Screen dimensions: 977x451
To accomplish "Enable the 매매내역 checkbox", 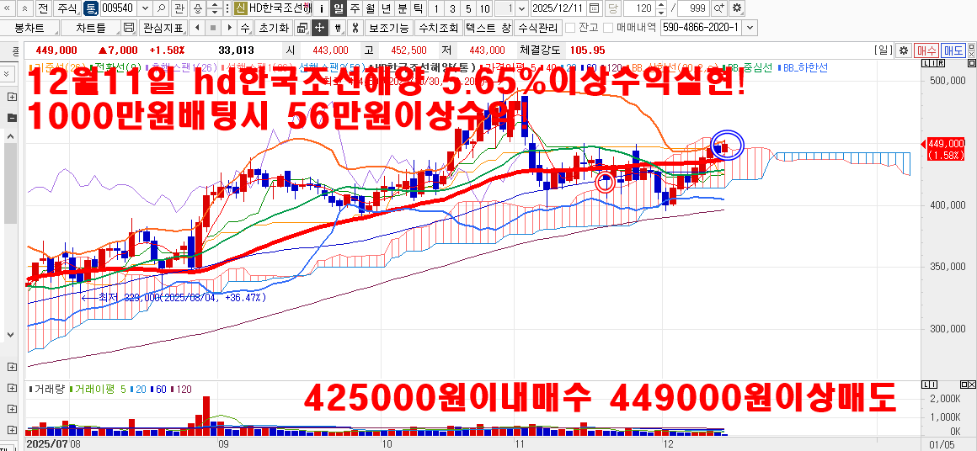I will click(608, 28).
